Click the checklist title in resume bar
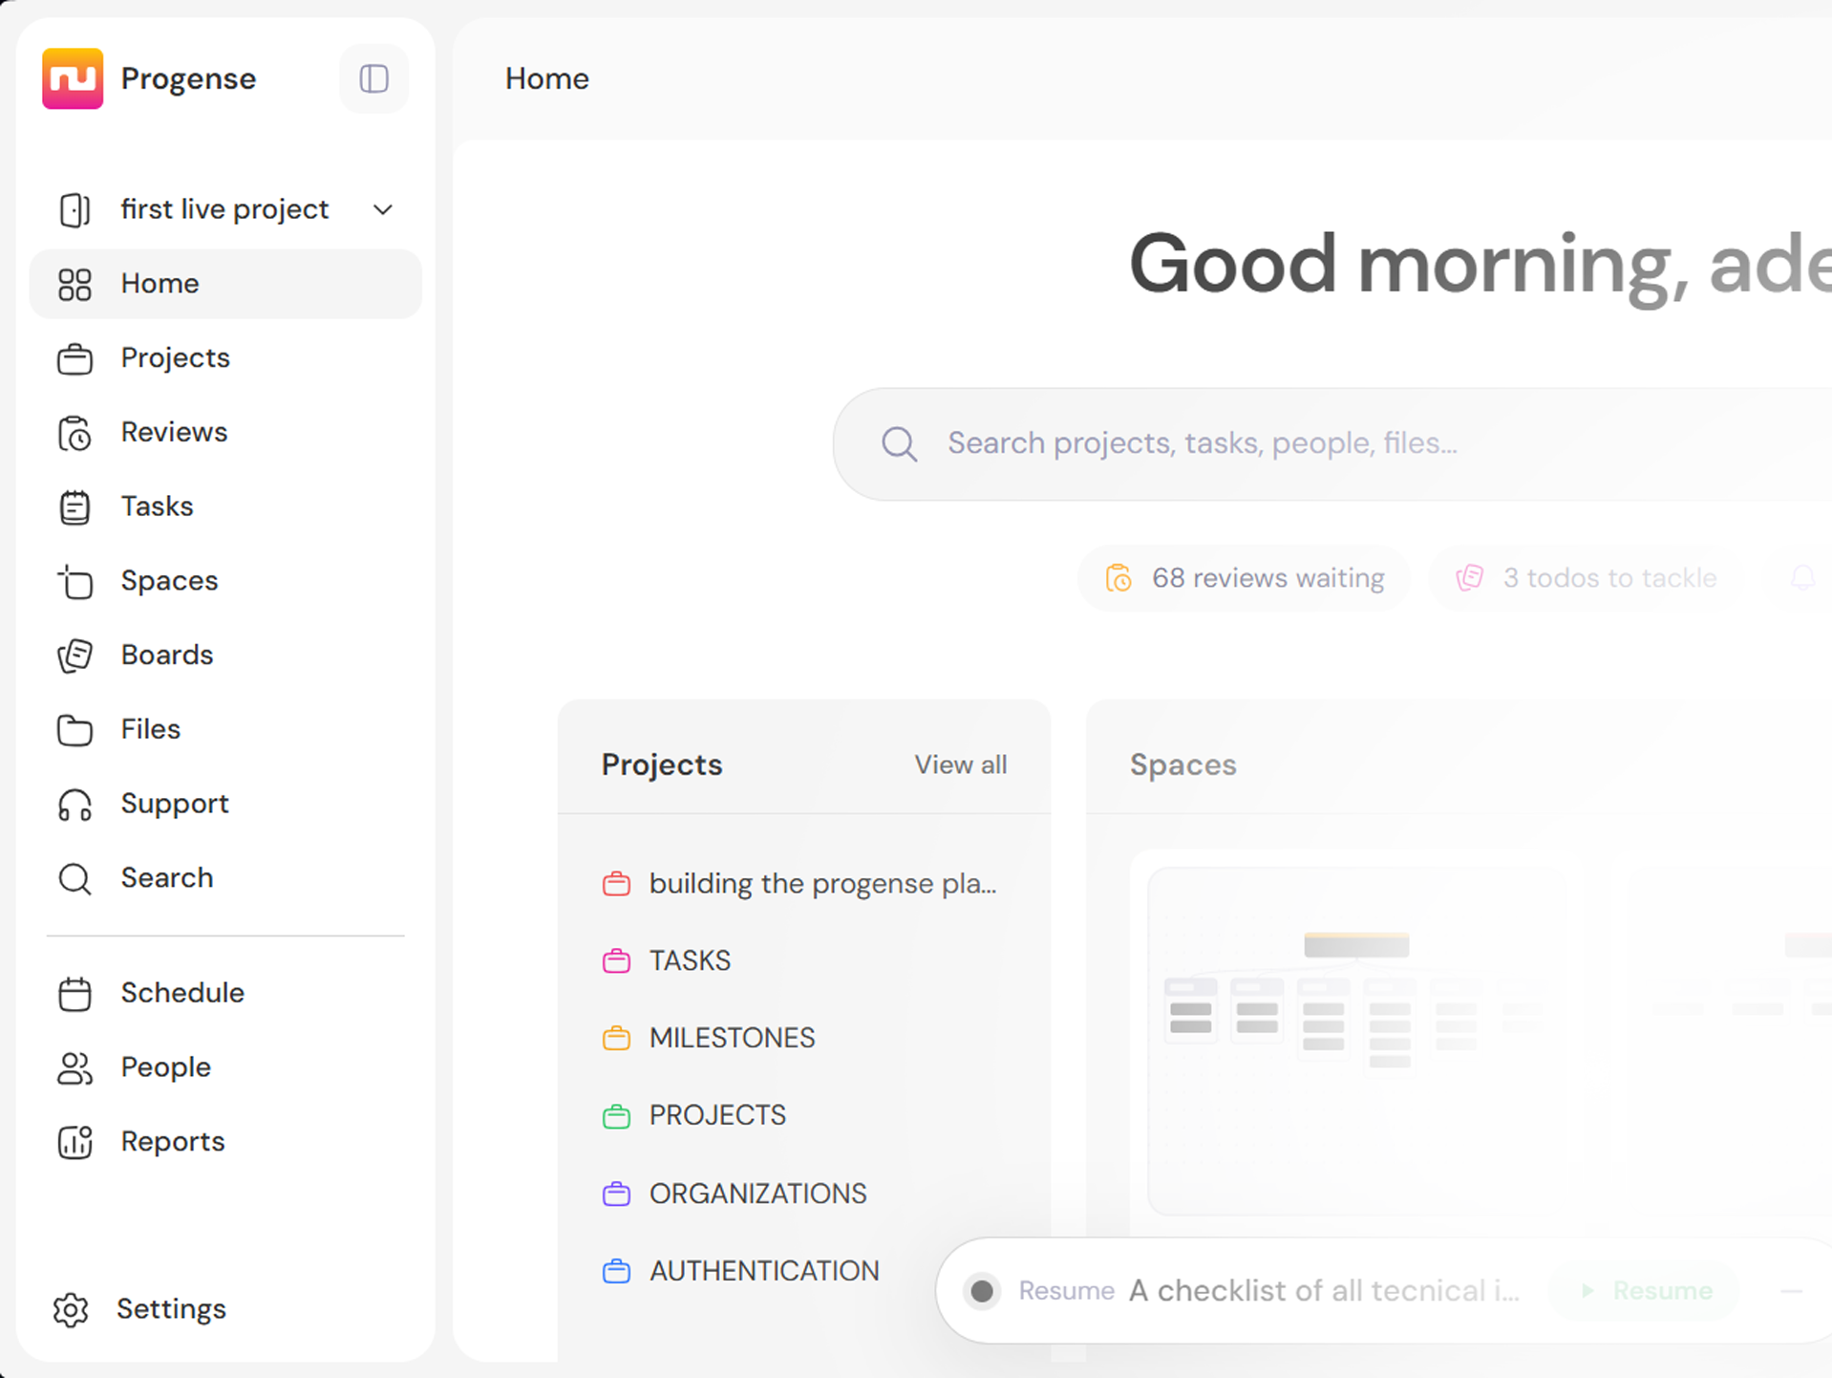The image size is (1832, 1378). pos(1324,1291)
